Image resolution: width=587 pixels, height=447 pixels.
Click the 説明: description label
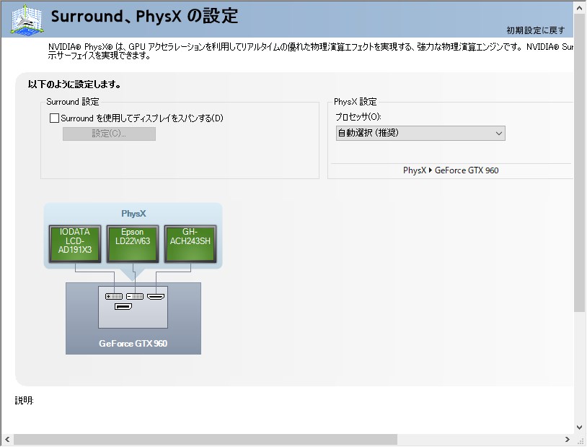[25, 401]
